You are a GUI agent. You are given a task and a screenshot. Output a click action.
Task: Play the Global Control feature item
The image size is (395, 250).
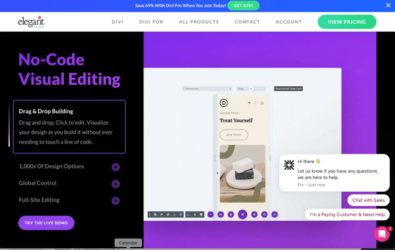[115, 184]
